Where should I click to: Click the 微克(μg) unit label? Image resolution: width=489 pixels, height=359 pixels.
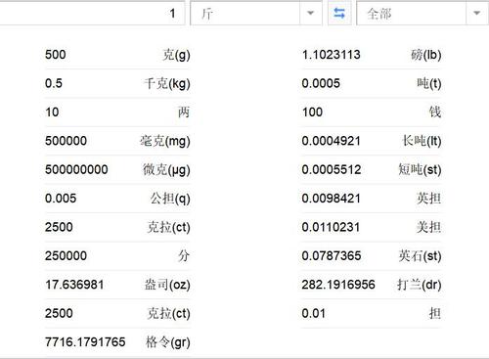click(166, 170)
